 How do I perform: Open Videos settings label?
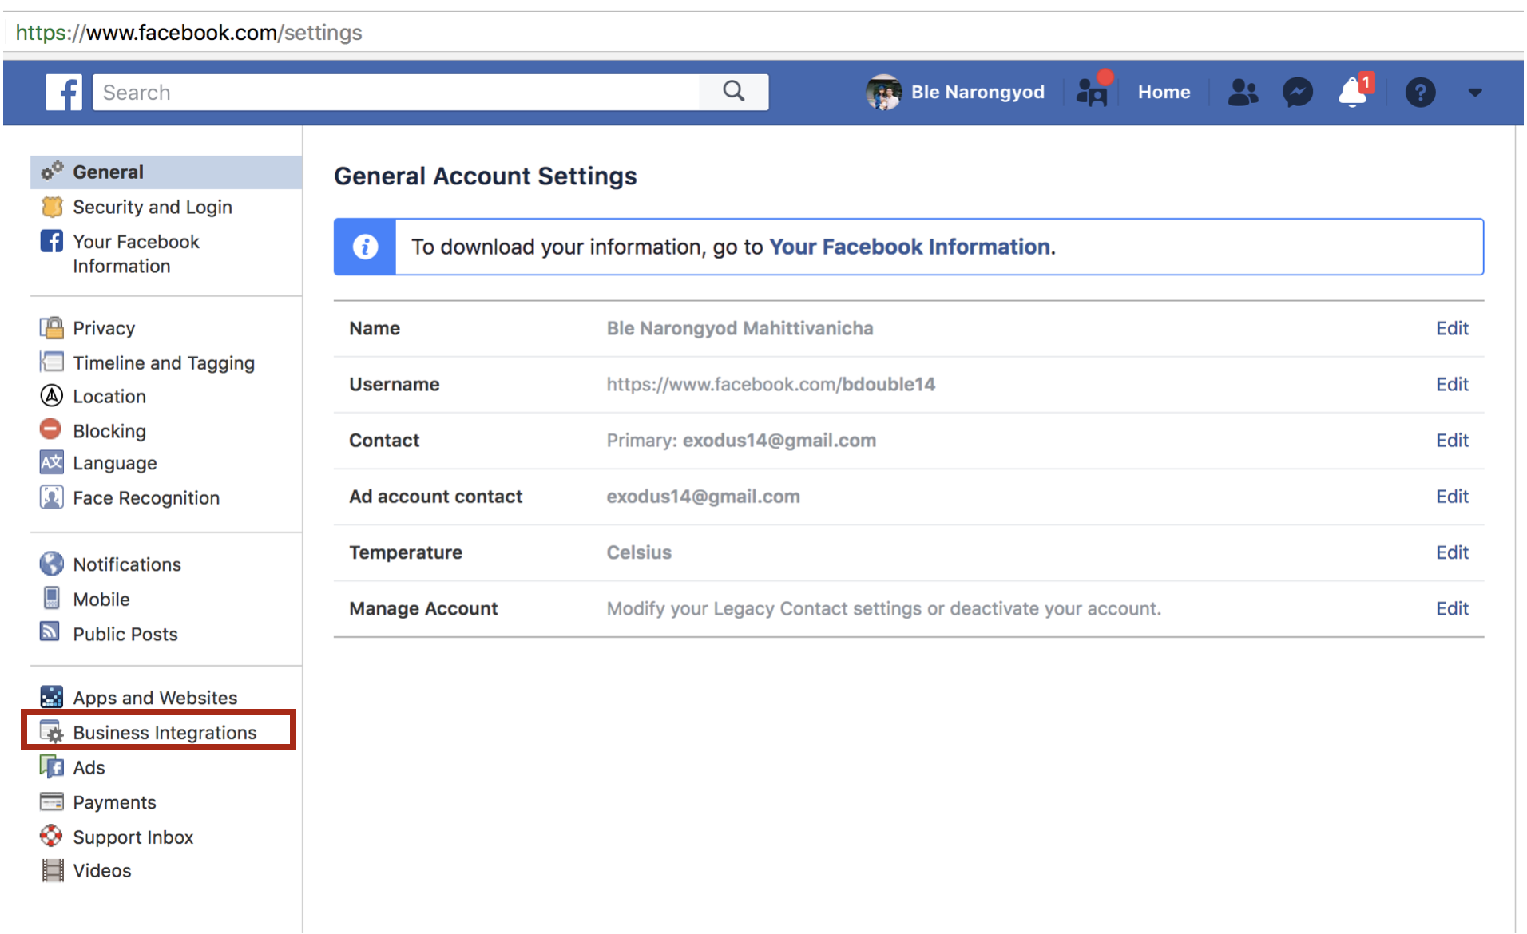[102, 870]
